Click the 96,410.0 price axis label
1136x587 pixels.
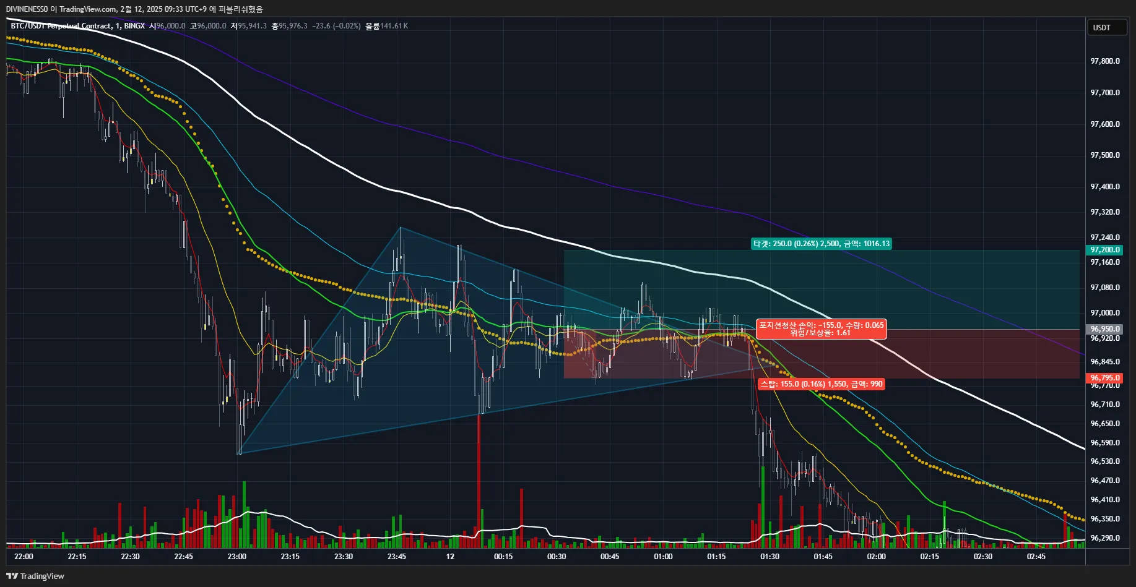[x=1105, y=500]
